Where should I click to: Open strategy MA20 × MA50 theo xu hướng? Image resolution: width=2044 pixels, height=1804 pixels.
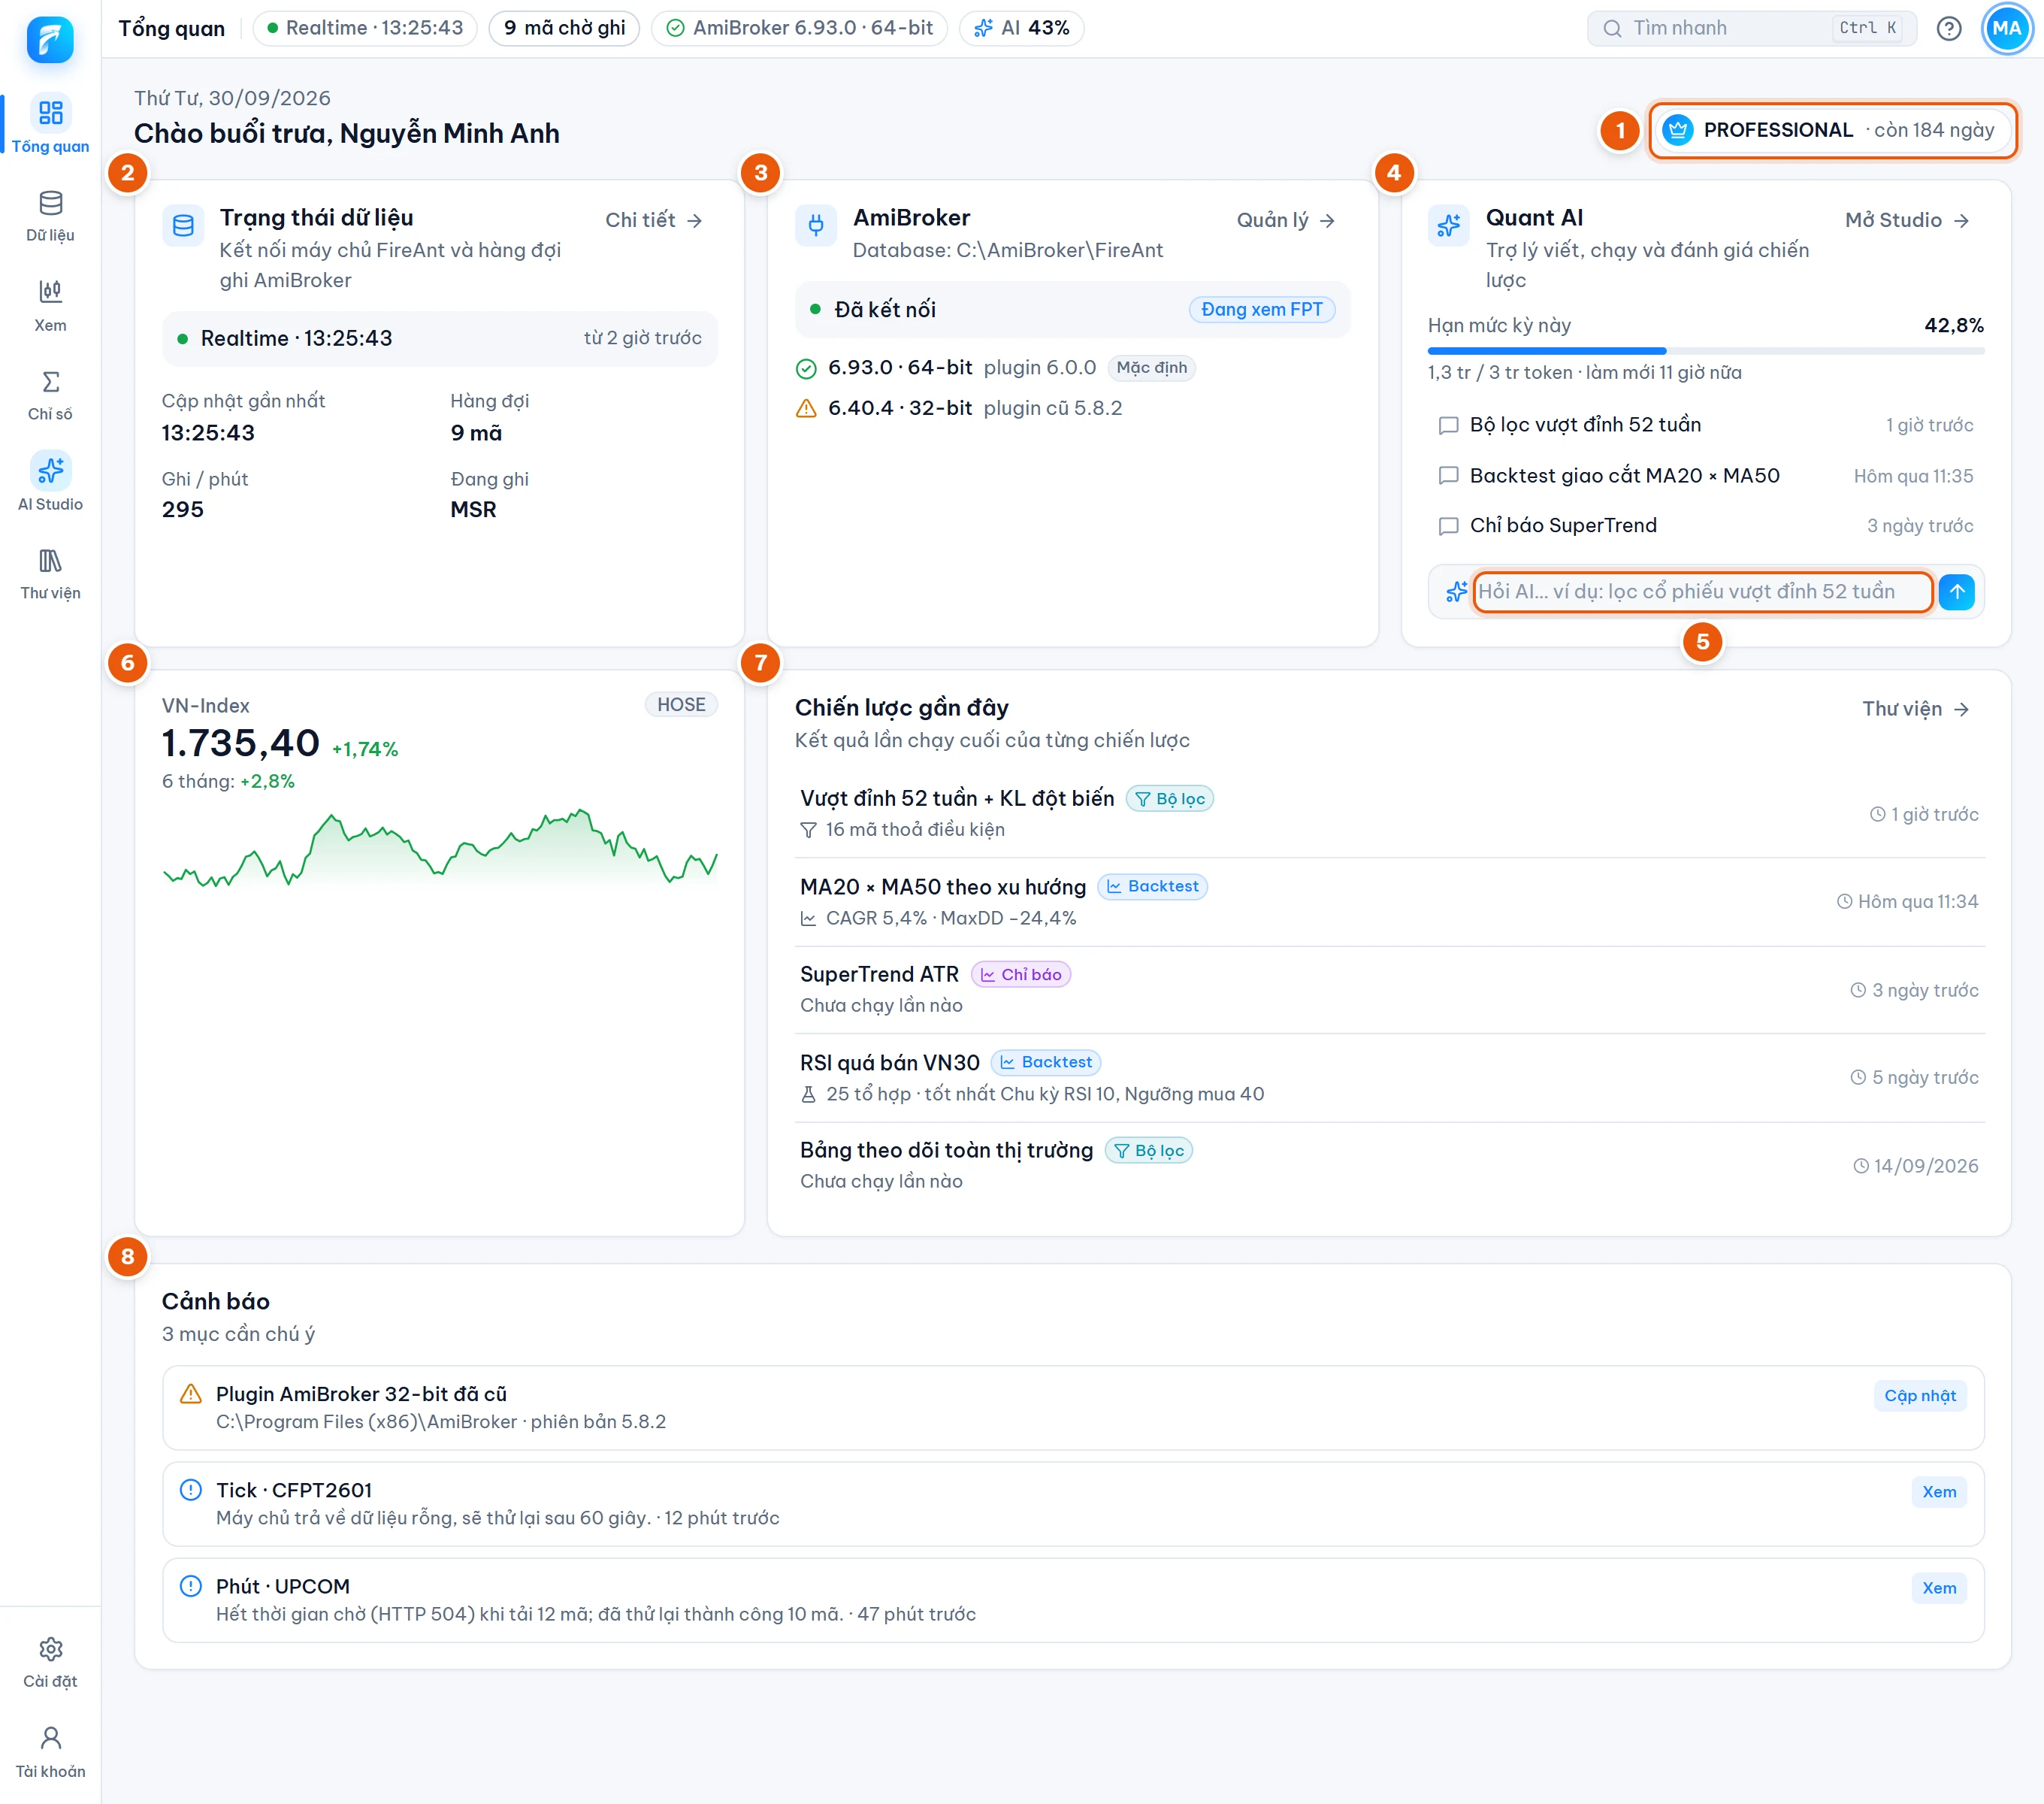click(1389, 901)
